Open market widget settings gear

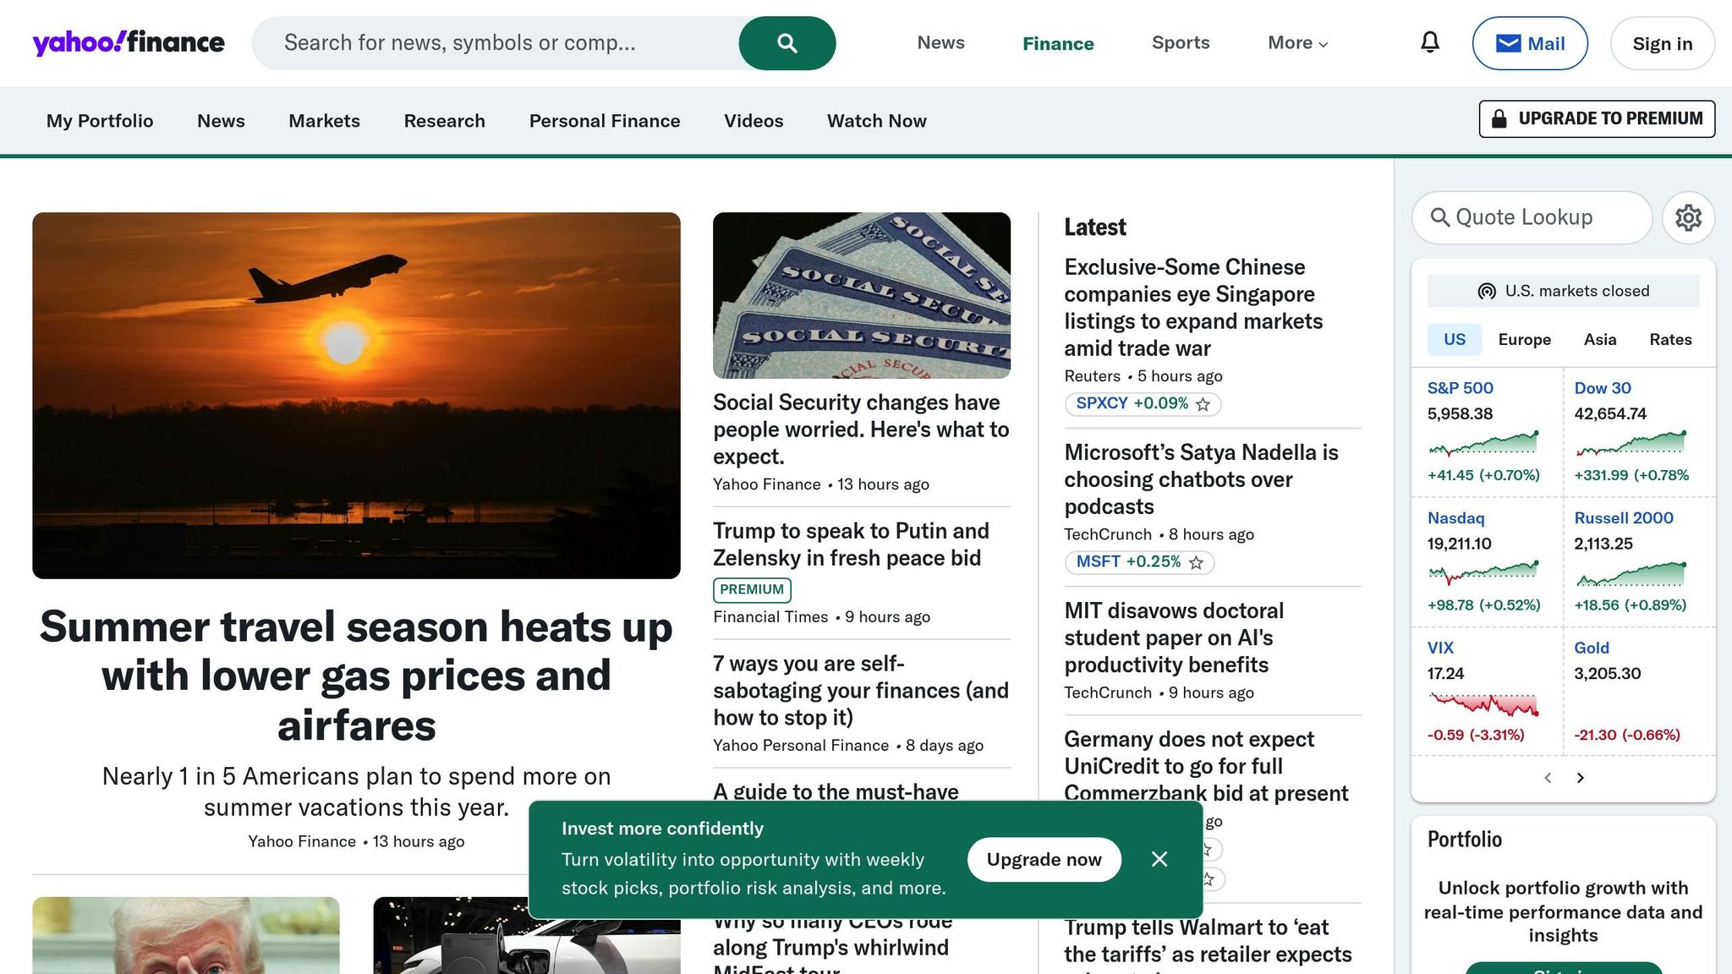(1688, 217)
